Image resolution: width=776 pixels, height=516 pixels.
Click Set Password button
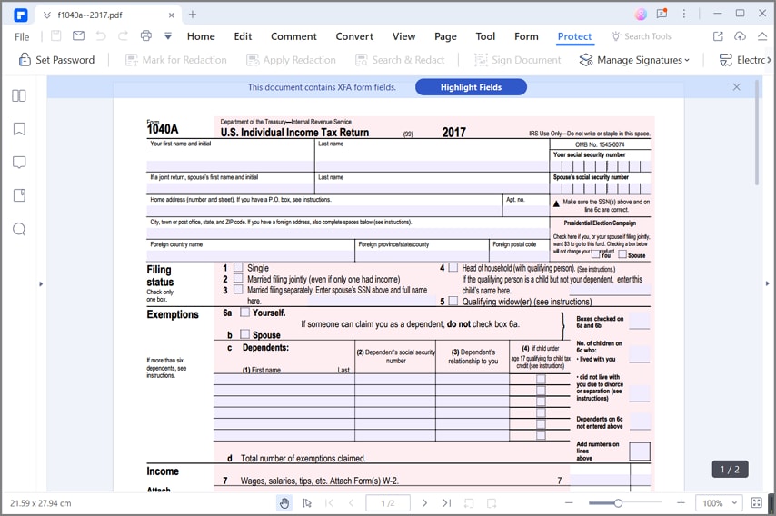point(56,60)
